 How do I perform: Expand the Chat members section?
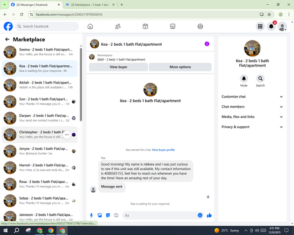coord(252,107)
